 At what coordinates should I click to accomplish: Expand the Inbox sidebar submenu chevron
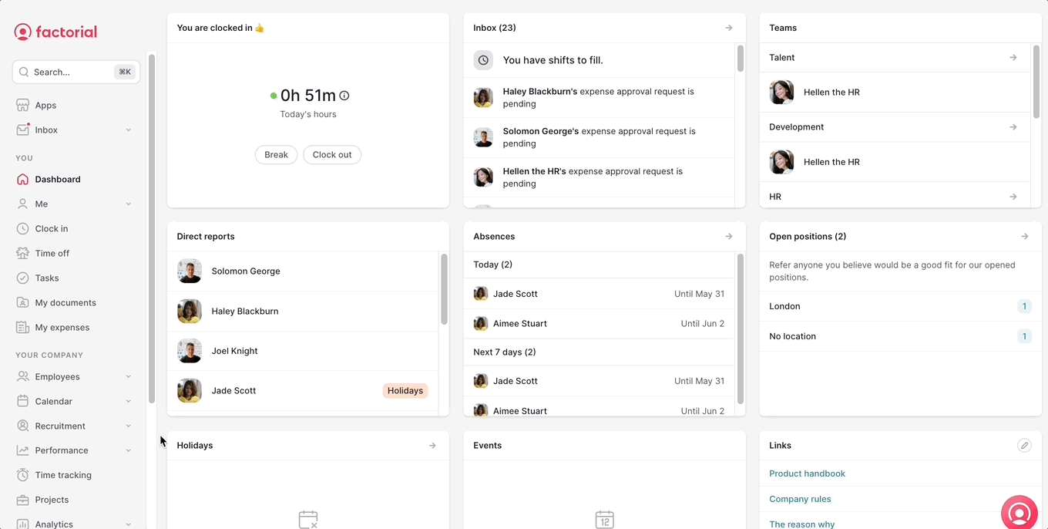pos(129,130)
